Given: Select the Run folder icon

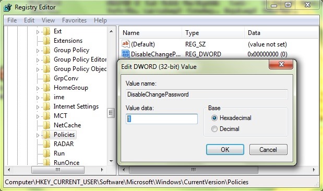Looking at the screenshot, I should (x=47, y=153).
